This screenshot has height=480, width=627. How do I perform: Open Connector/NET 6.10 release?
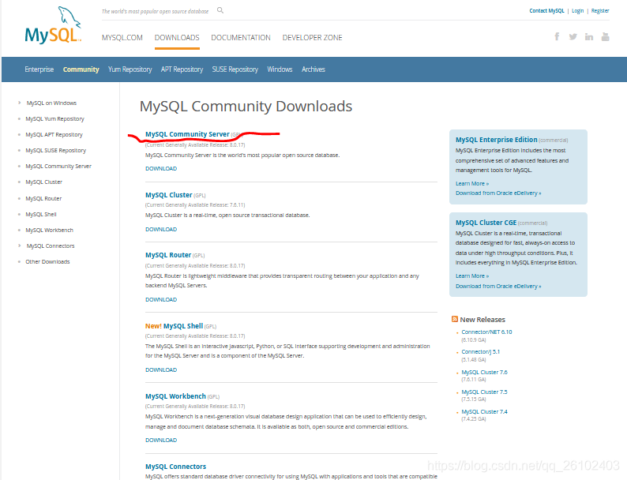pos(486,332)
